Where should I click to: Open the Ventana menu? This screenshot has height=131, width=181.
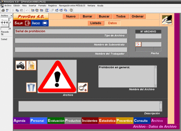coord(91,6)
